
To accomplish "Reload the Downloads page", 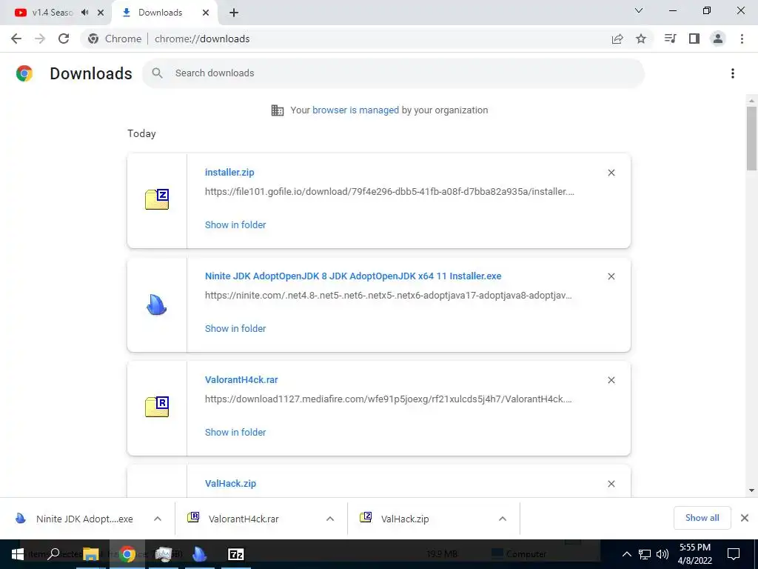I will (x=64, y=39).
